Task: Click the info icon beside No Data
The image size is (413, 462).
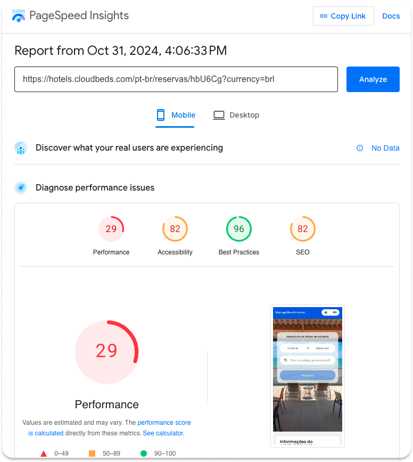Action: click(360, 148)
